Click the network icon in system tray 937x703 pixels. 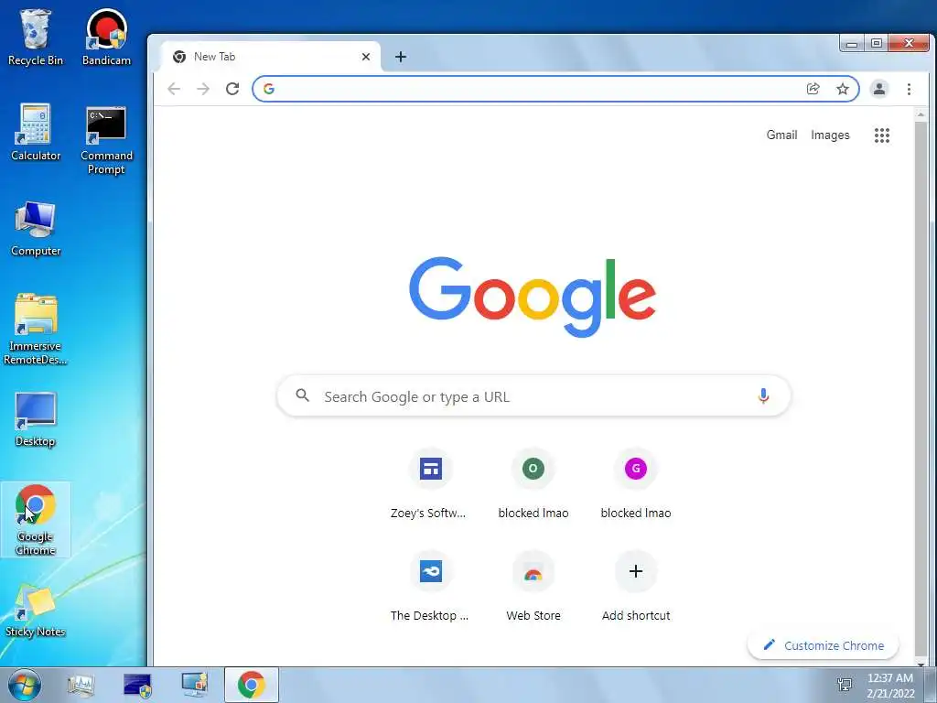coord(845,685)
